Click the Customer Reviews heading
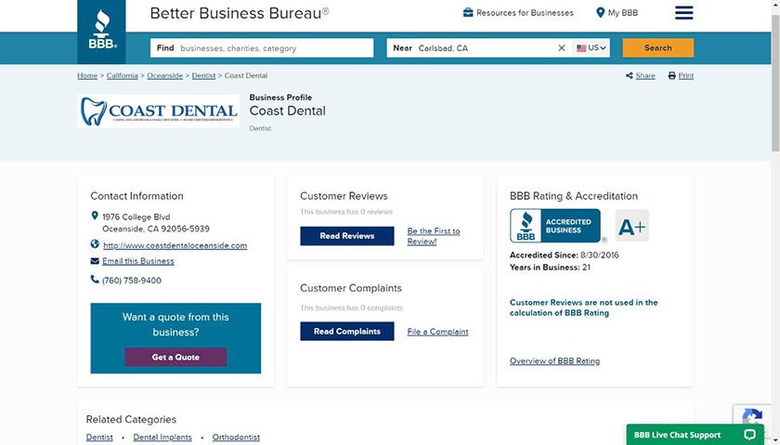Image resolution: width=780 pixels, height=445 pixels. click(x=344, y=196)
